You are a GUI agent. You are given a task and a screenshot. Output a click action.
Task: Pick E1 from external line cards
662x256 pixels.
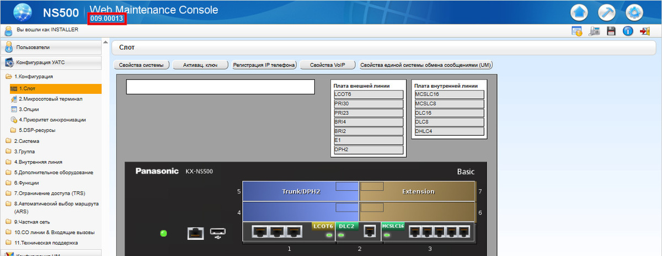point(369,141)
